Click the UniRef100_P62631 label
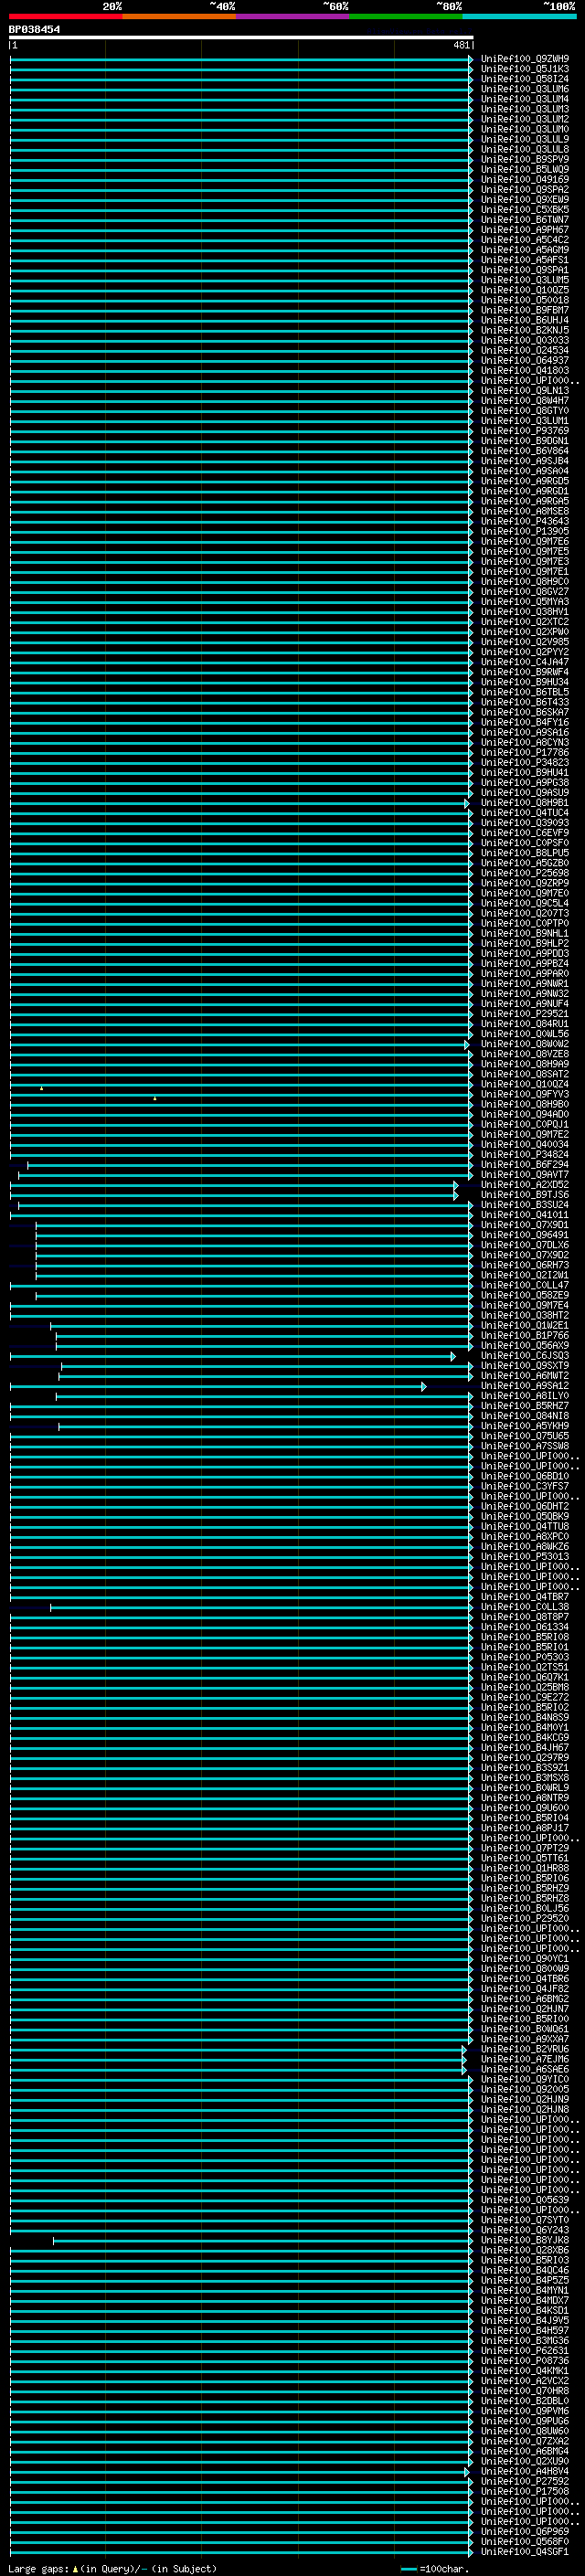585x2576 pixels. pyautogui.click(x=525, y=2350)
